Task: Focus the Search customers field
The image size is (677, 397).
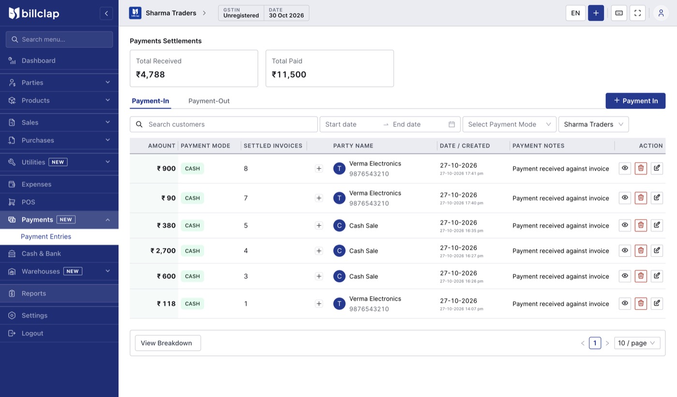Action: tap(224, 124)
